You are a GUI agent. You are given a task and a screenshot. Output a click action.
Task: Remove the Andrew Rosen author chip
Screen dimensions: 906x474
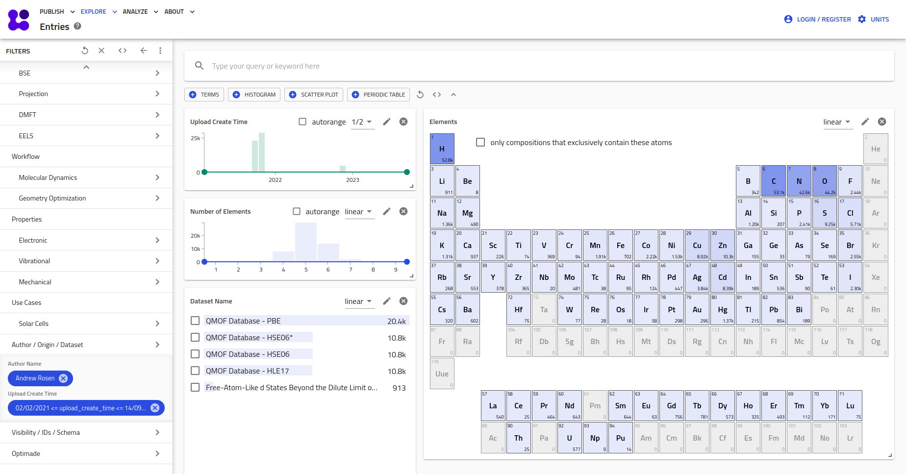(63, 378)
